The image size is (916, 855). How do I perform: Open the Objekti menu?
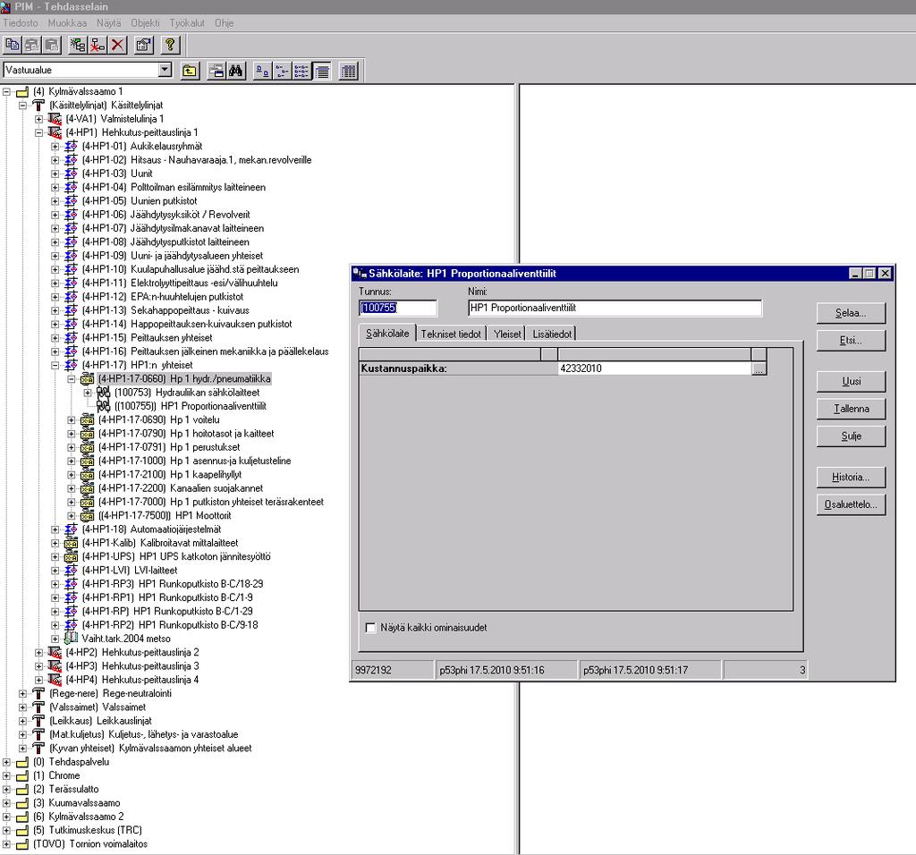145,22
